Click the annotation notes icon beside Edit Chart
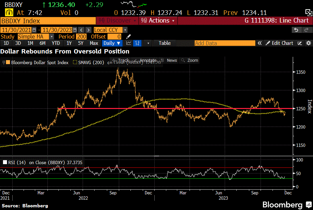The width and height of the screenshot is (313, 210). click(300, 43)
